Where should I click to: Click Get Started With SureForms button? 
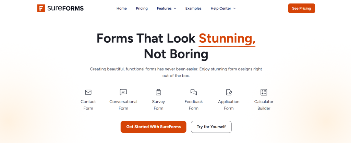tap(153, 127)
